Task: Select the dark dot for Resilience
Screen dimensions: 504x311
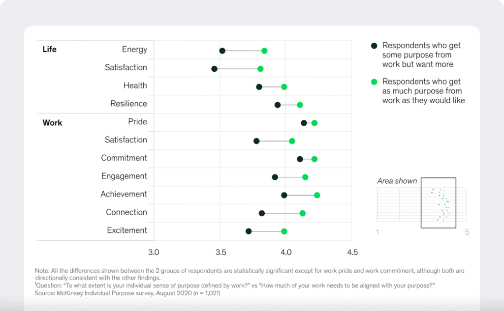Action: pyautogui.click(x=278, y=105)
